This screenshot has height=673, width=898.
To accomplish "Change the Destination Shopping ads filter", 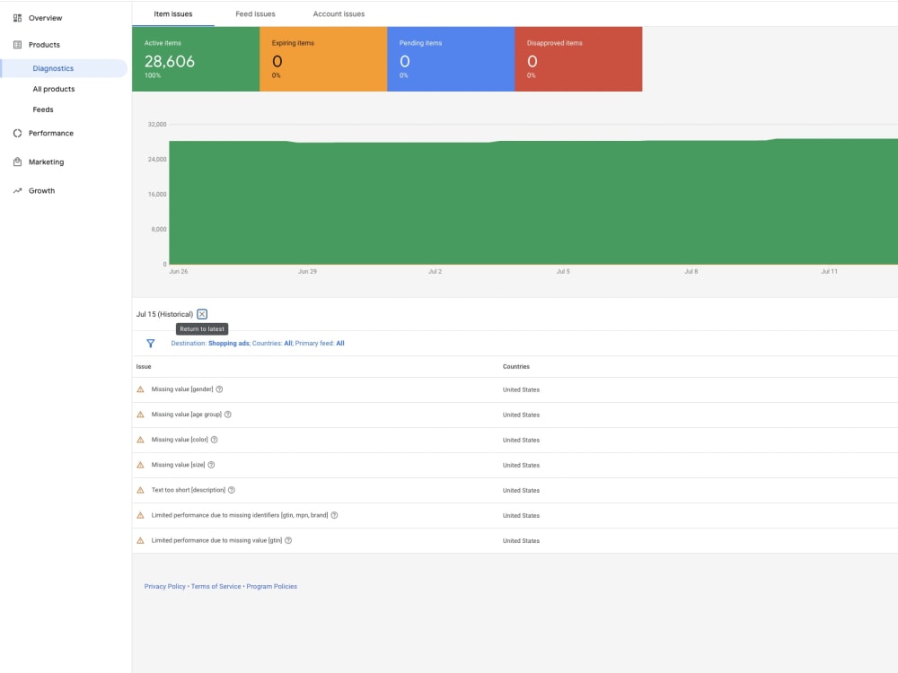I will 210,344.
